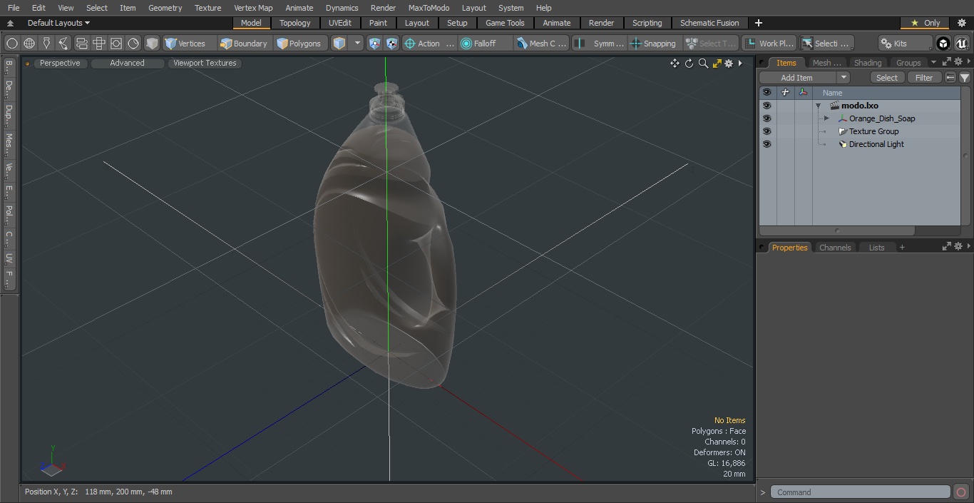The width and height of the screenshot is (974, 503).
Task: Switch to the Lists tab
Action: pyautogui.click(x=876, y=248)
